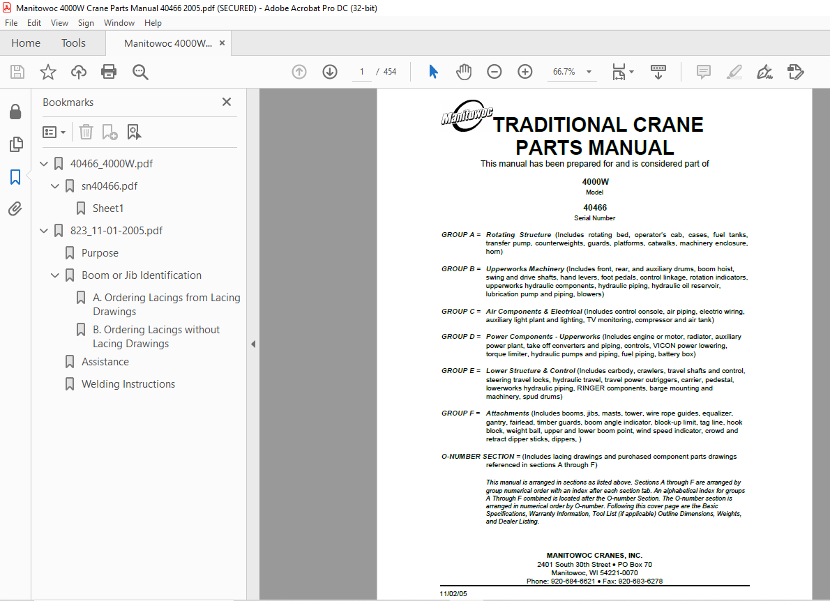Upload file to cloud icon

click(79, 72)
